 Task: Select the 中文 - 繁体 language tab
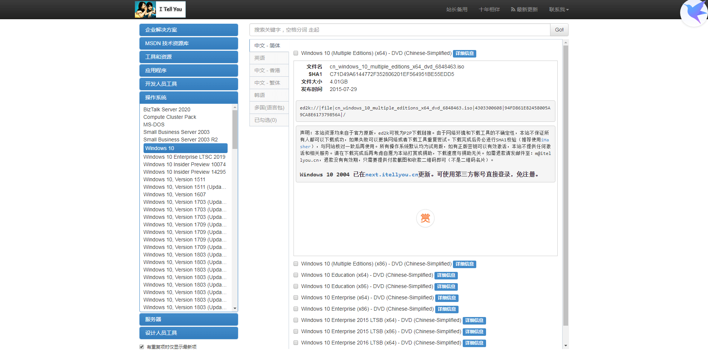point(269,83)
